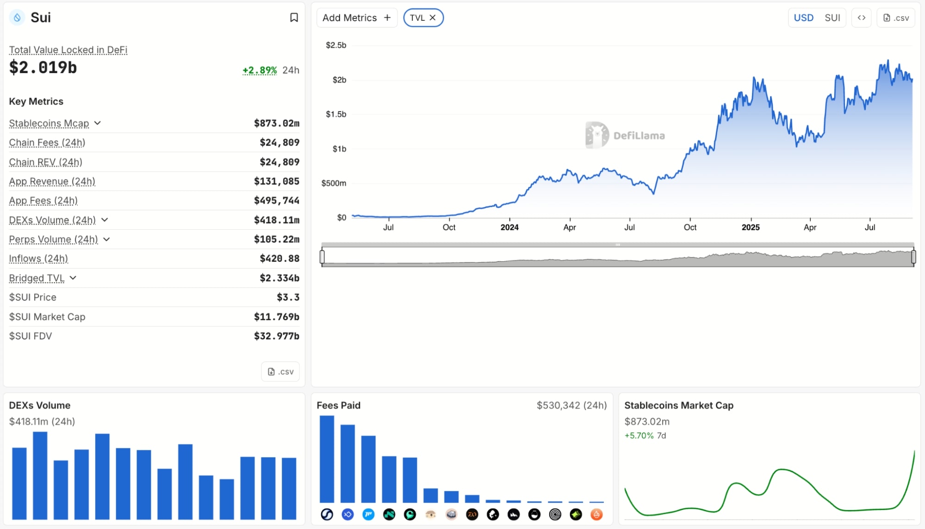
Task: Click the $530,342 (24h) fees total
Action: [571, 406]
